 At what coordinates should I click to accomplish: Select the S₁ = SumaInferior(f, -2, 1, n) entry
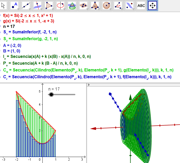(30, 32)
